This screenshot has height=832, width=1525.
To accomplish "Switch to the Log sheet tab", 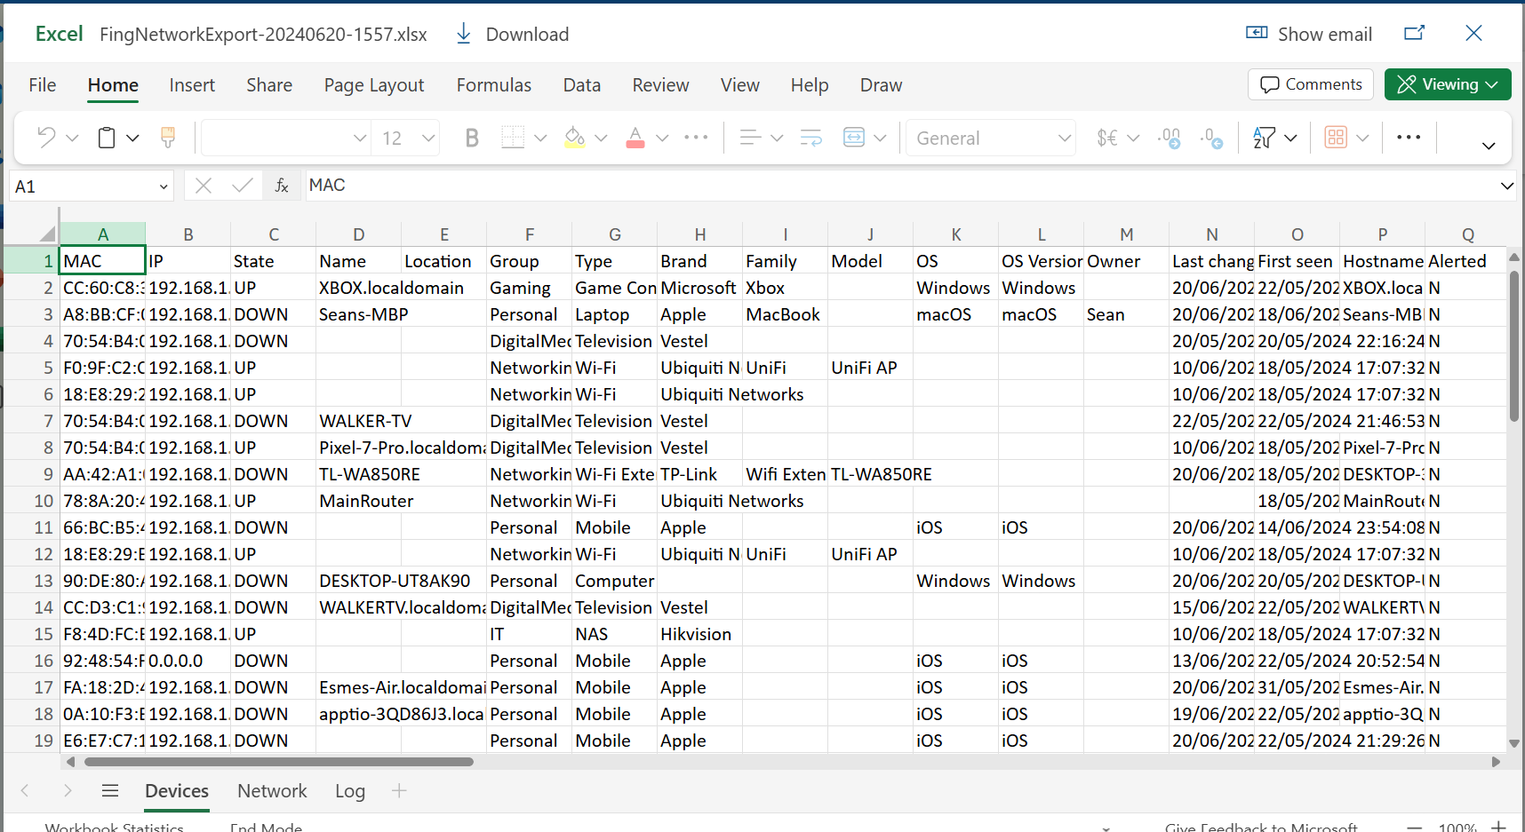I will [x=350, y=790].
